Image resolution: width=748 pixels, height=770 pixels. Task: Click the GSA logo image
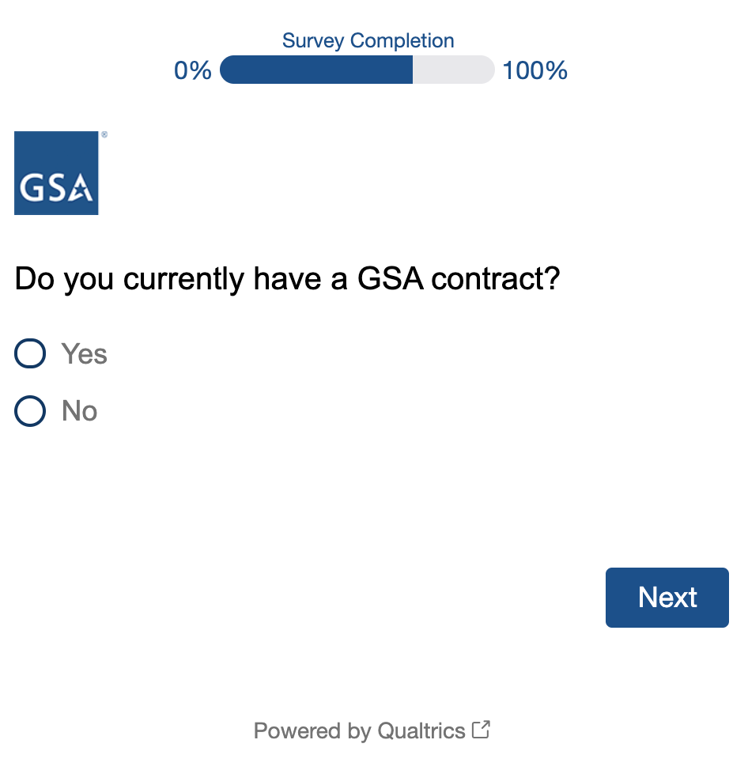56,173
